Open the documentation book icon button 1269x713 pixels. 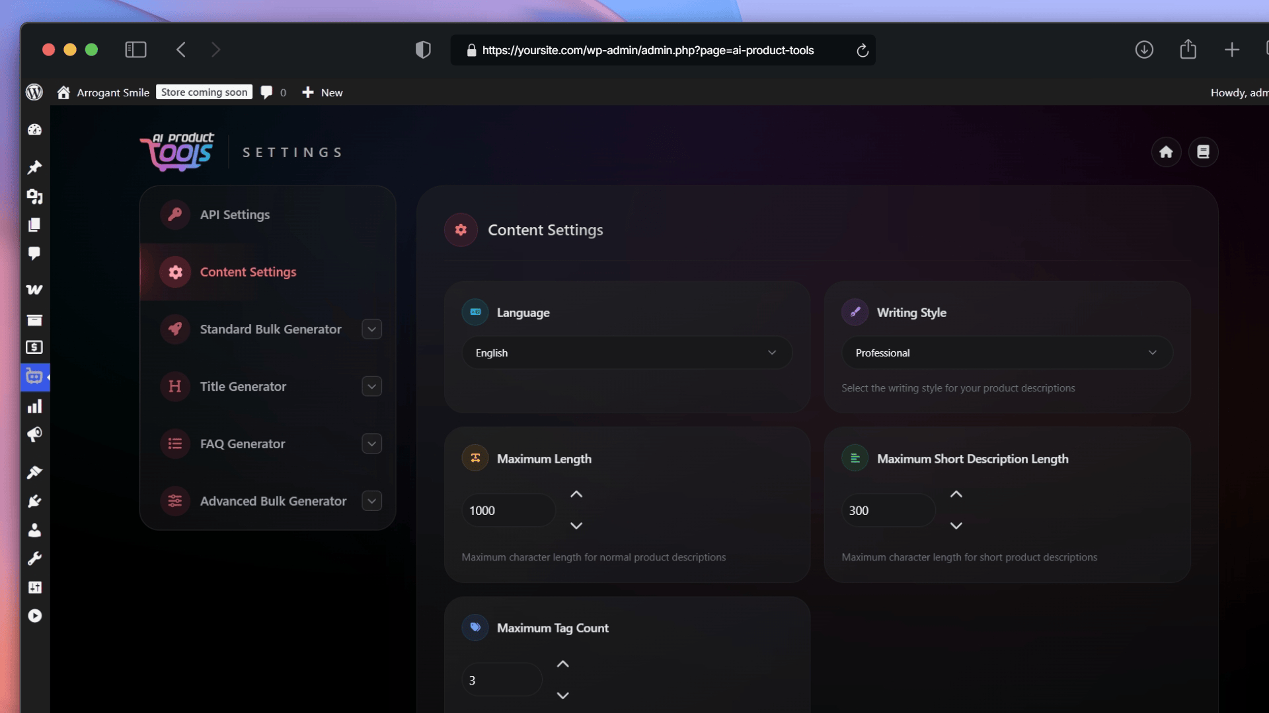tap(1203, 153)
